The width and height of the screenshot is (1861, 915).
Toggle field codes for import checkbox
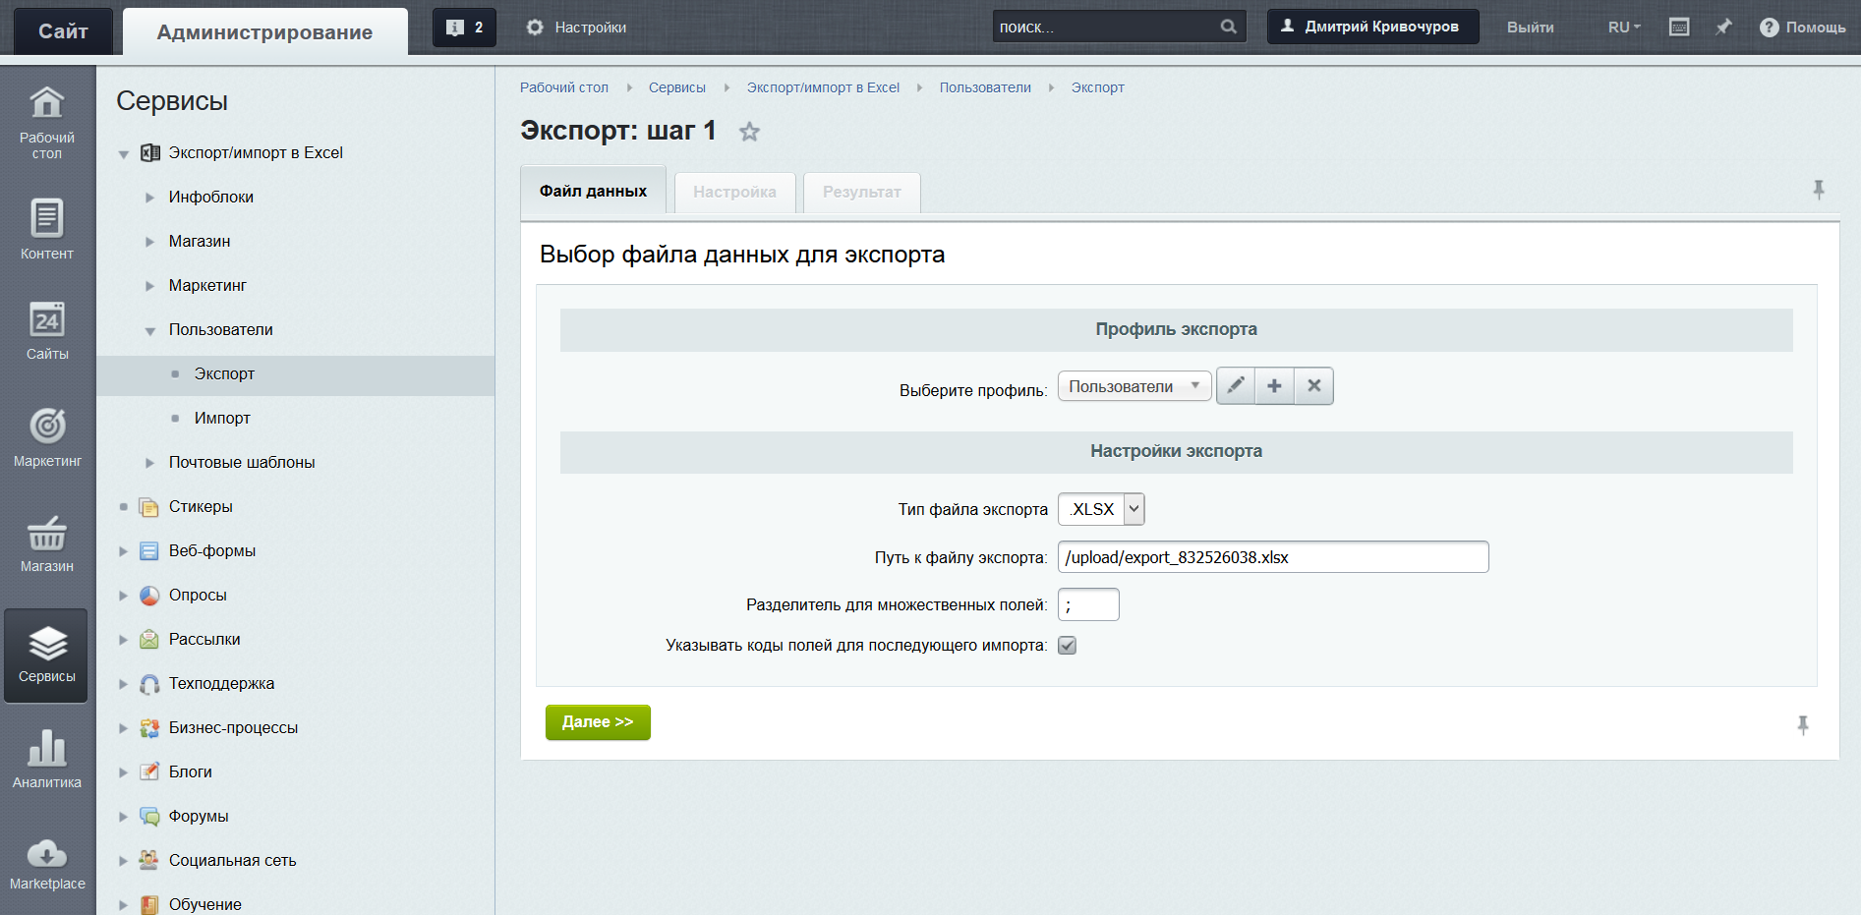click(1067, 646)
